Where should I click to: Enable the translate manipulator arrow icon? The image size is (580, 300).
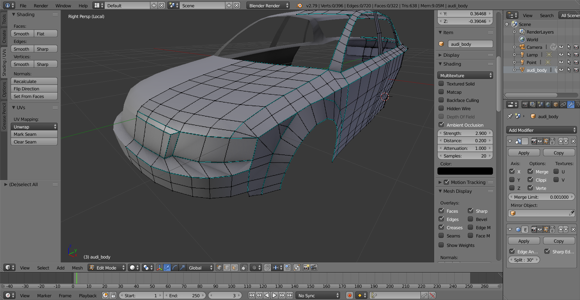pos(167,268)
